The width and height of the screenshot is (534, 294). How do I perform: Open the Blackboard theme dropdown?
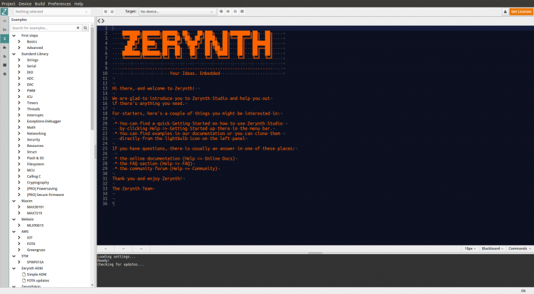[493, 248]
